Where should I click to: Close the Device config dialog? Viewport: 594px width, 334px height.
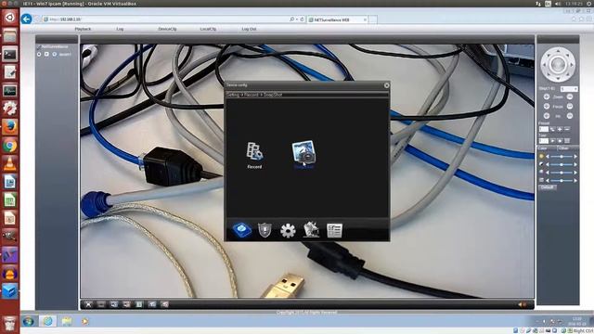coord(386,85)
